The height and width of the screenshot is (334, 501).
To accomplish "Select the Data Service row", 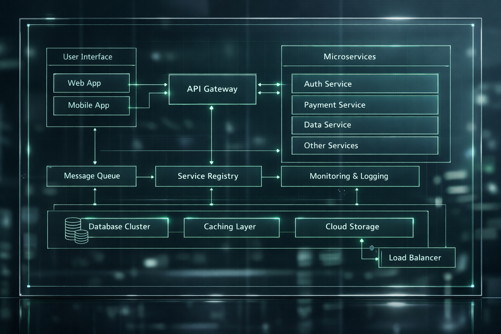I will point(365,125).
